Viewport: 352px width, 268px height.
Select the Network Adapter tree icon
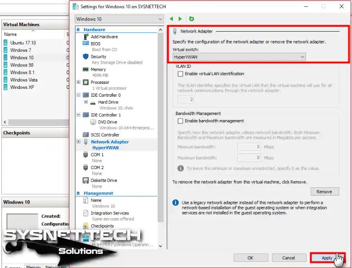[86, 142]
